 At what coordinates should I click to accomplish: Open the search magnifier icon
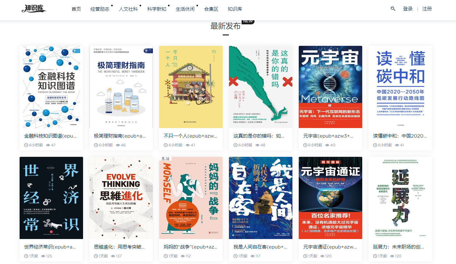coord(393,9)
